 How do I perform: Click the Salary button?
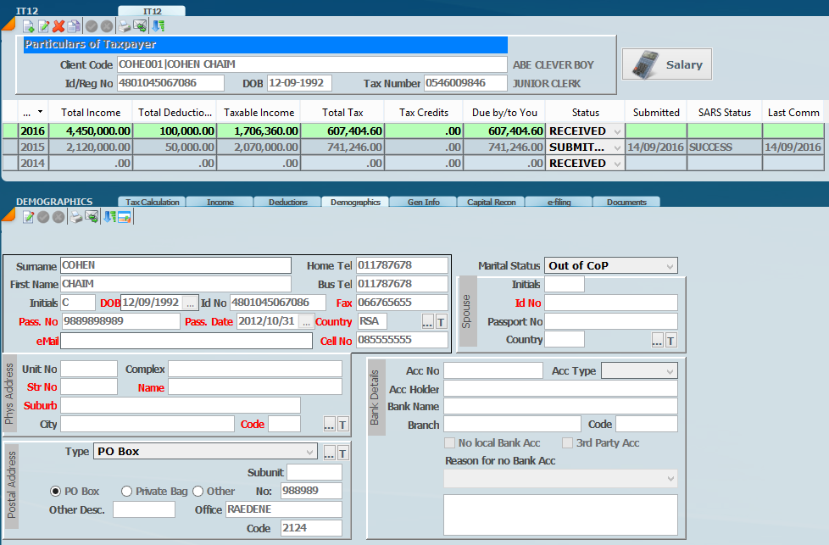(x=667, y=64)
